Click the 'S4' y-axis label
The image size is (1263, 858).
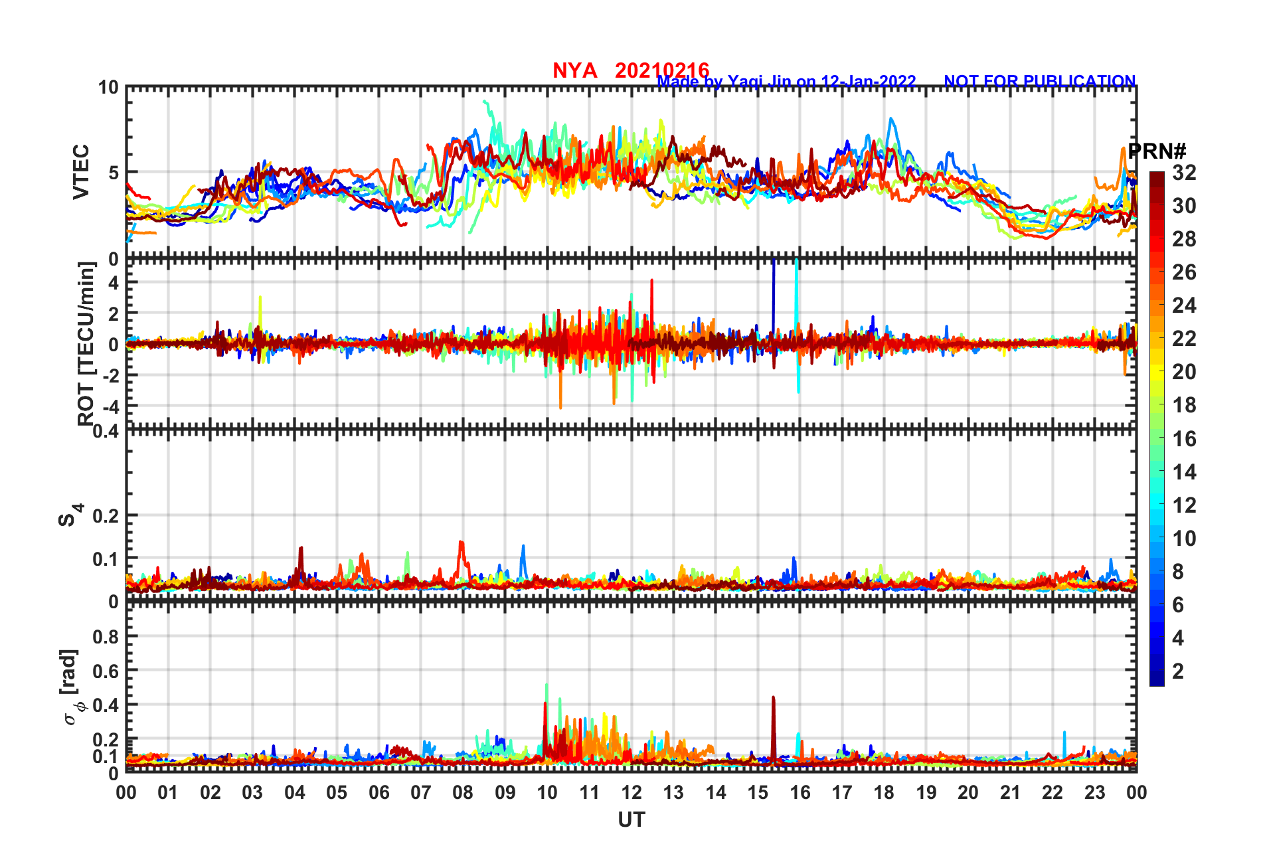70,515
